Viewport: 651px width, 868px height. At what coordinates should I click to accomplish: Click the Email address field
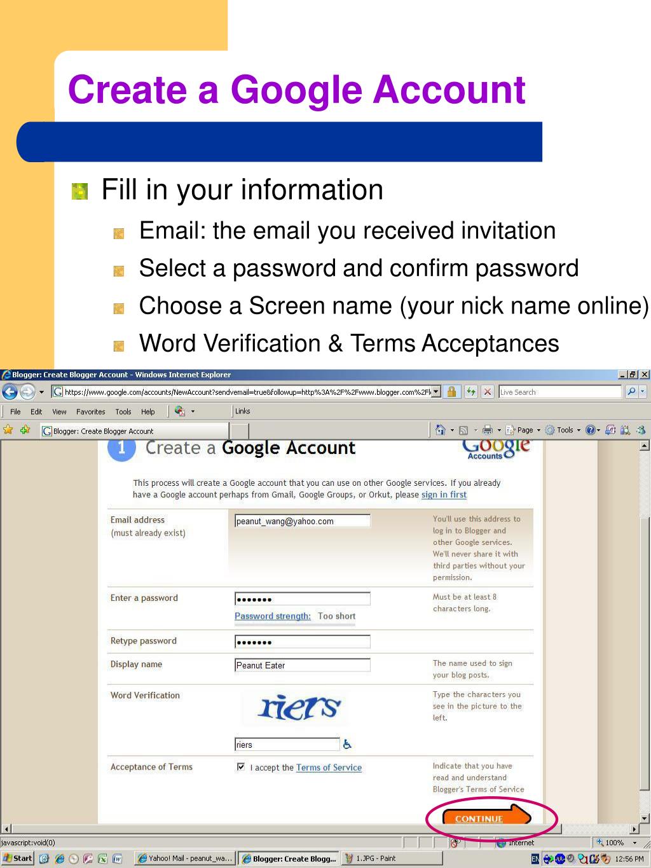303,521
